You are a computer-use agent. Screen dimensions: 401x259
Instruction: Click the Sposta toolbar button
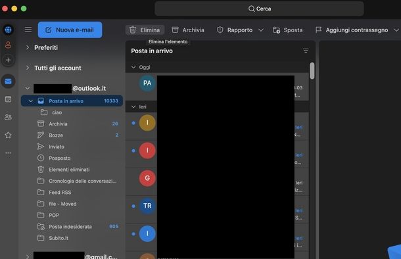point(288,30)
